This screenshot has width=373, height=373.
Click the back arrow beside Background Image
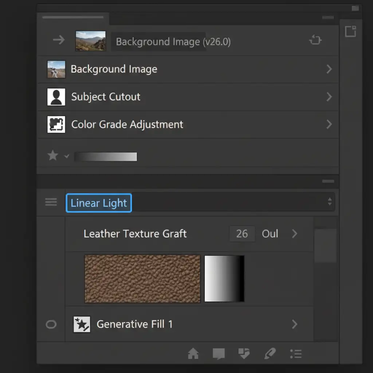[58, 40]
